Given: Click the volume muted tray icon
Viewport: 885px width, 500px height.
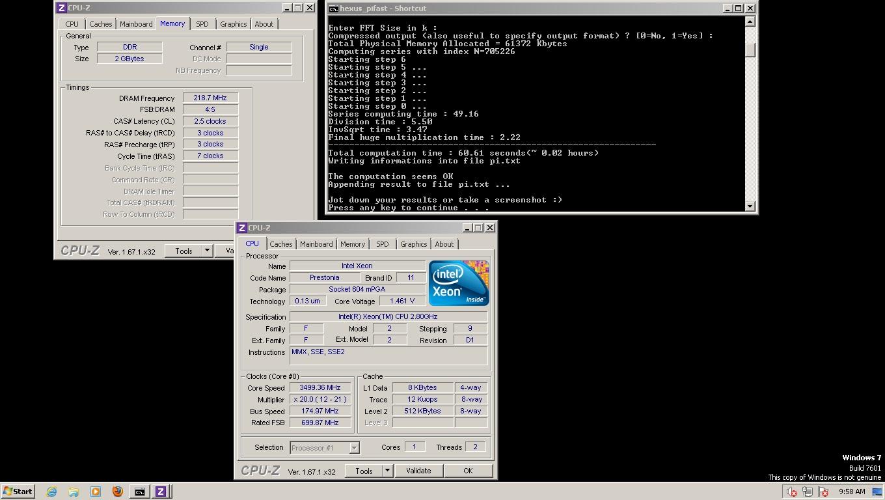Looking at the screenshot, I should (x=792, y=492).
